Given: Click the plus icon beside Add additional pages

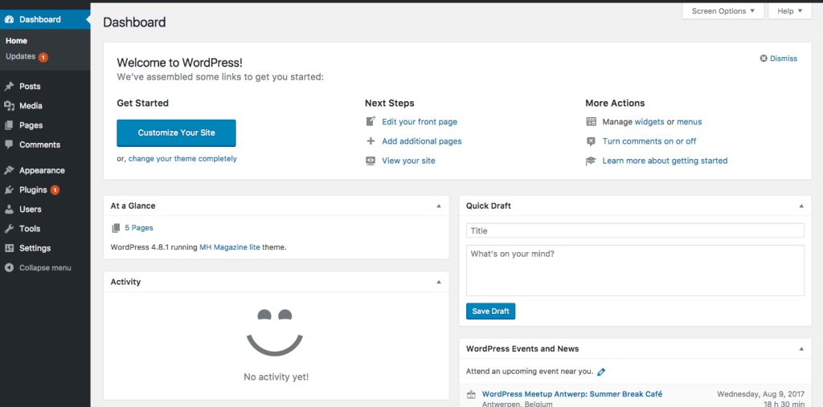Looking at the screenshot, I should [x=371, y=141].
